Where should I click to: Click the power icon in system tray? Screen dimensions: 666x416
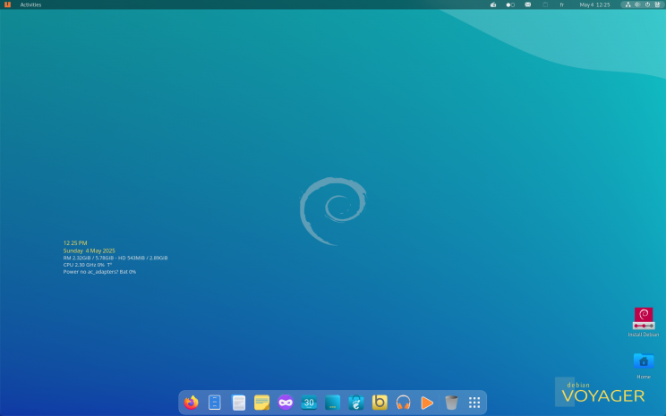(647, 4)
